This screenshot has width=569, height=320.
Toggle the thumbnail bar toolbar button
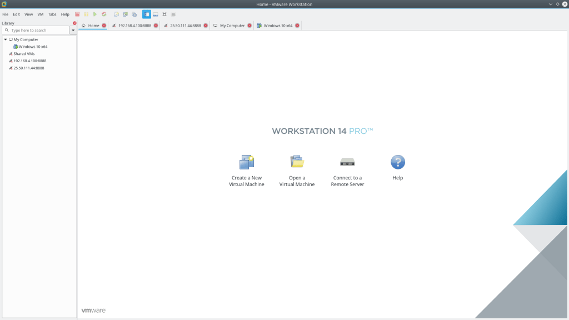[156, 14]
